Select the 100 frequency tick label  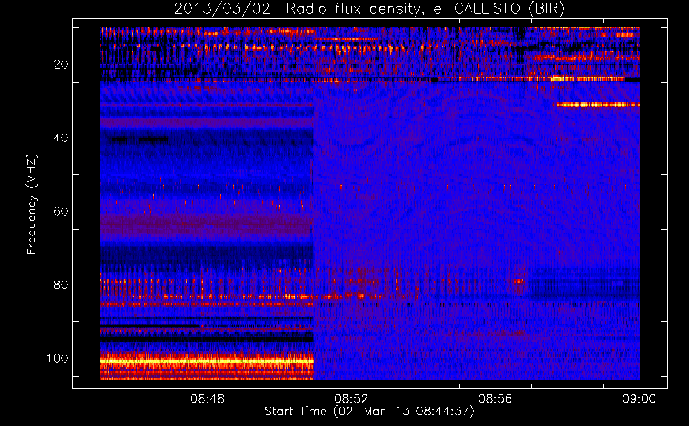click(x=58, y=358)
